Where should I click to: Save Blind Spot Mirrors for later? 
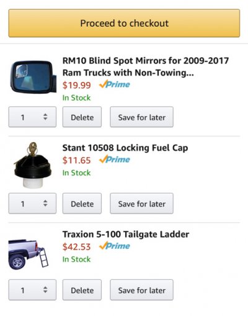coord(141,117)
